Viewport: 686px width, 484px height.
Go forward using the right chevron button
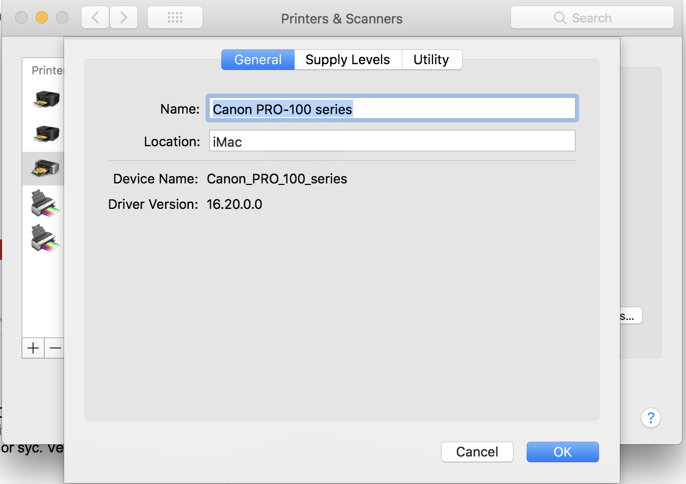coord(124,18)
